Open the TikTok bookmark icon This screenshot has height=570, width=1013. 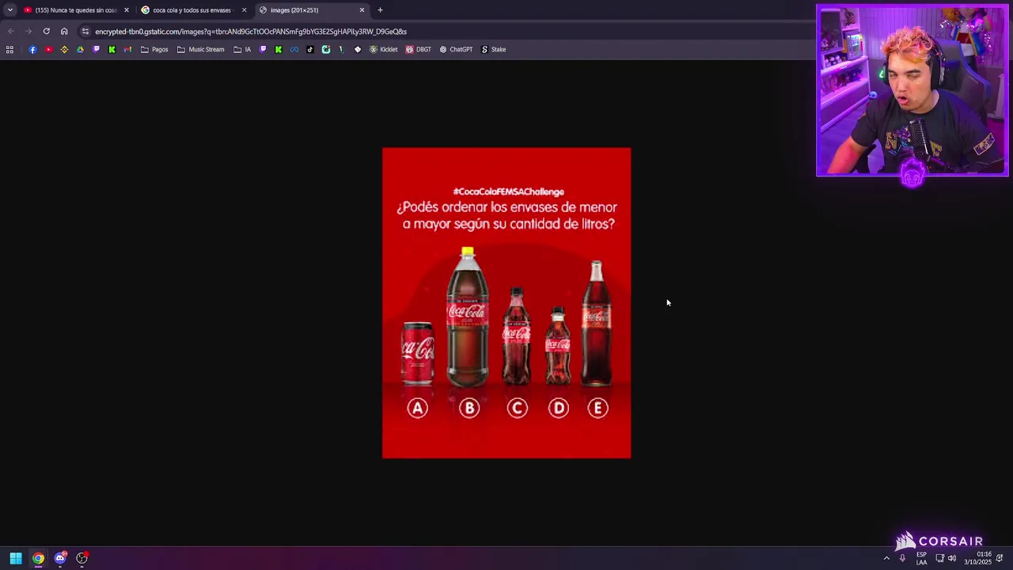coord(310,49)
